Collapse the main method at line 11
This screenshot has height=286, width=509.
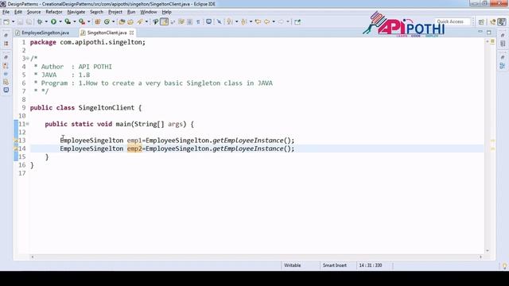pos(28,124)
